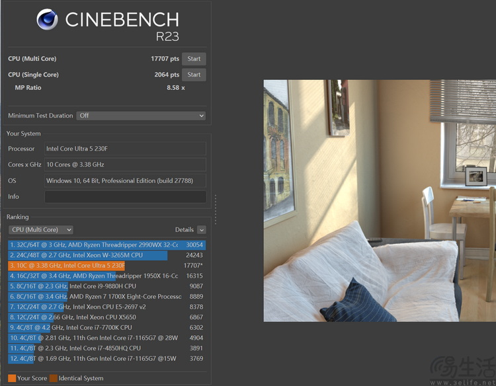Select ranking row Intel Core i9-9880H CPU

point(107,286)
